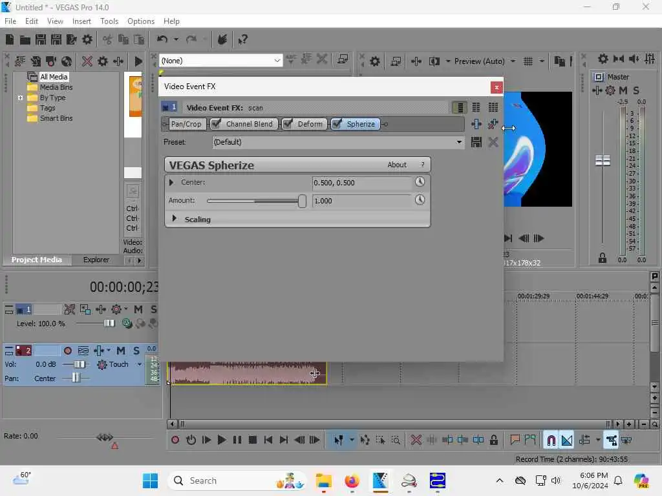Screen dimensions: 662x496
Task: Close the Video Event FX dialog
Action: coord(496,87)
